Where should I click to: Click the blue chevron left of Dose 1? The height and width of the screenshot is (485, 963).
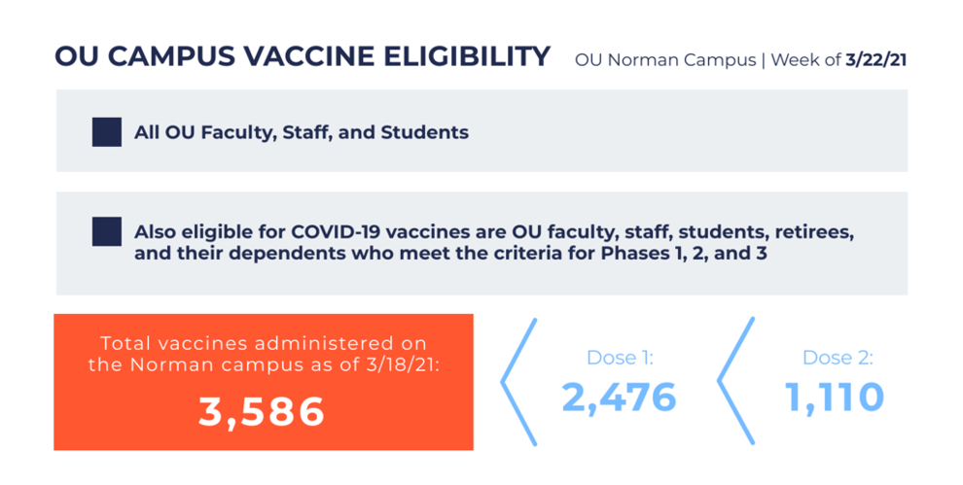pos(519,382)
